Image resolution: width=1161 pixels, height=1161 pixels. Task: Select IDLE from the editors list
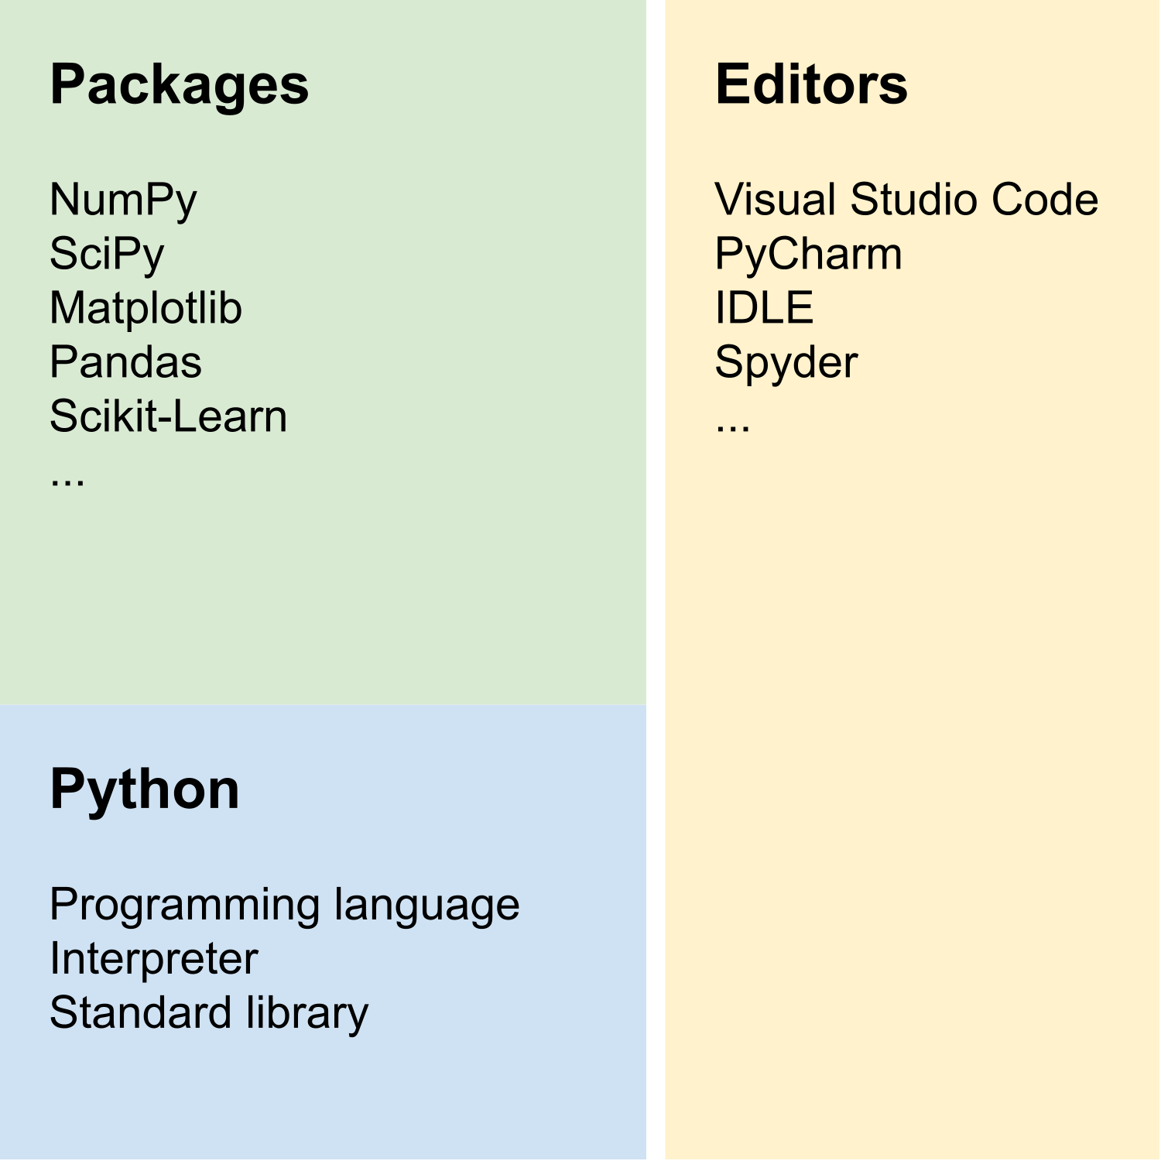pyautogui.click(x=764, y=308)
